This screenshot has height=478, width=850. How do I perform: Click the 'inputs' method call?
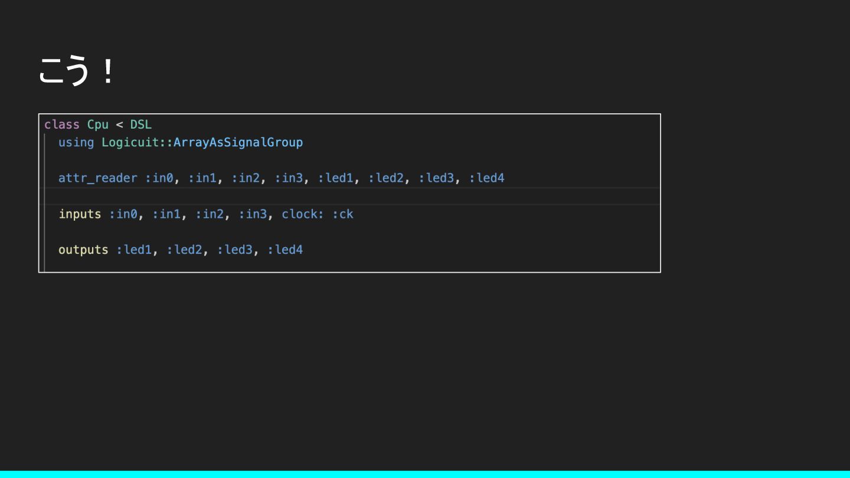[x=80, y=214]
